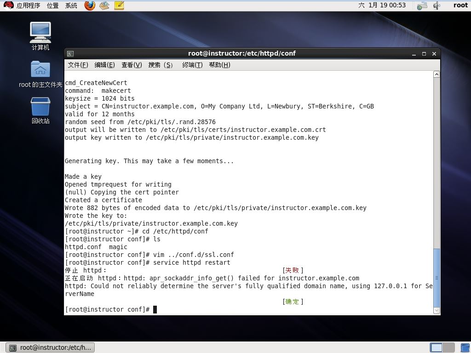
Task: Open the mail client panel launcher
Action: coord(104,6)
